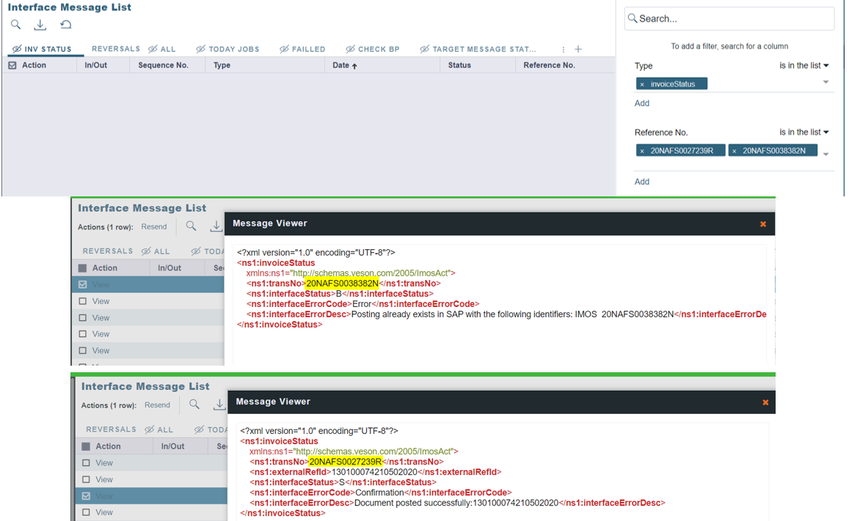Click the interfaceErrorCode 'Confirmation' text

pyautogui.click(x=379, y=493)
